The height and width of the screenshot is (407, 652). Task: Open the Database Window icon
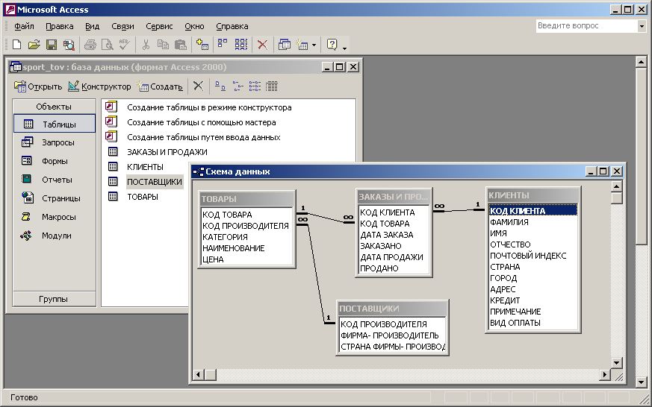(x=285, y=45)
